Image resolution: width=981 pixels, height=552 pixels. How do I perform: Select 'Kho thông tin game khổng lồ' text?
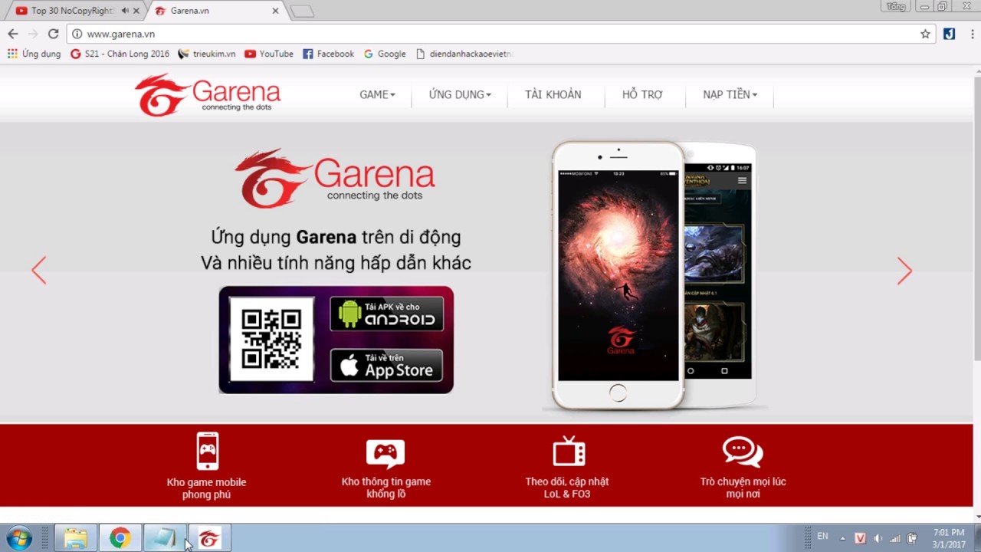pos(386,488)
